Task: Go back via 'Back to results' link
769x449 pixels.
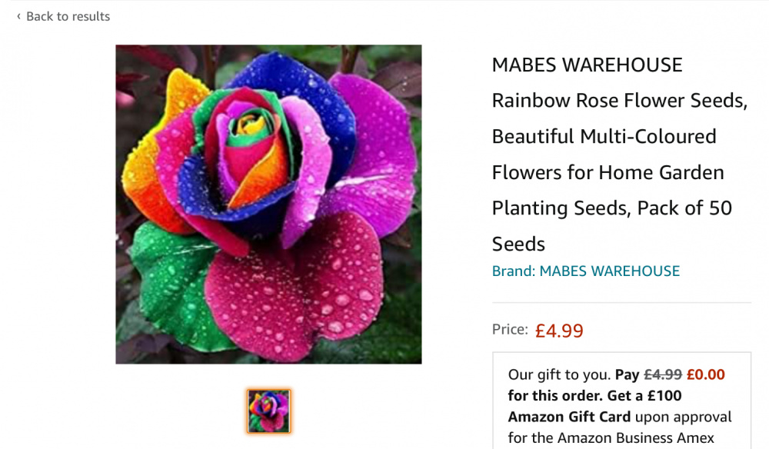Action: click(68, 17)
